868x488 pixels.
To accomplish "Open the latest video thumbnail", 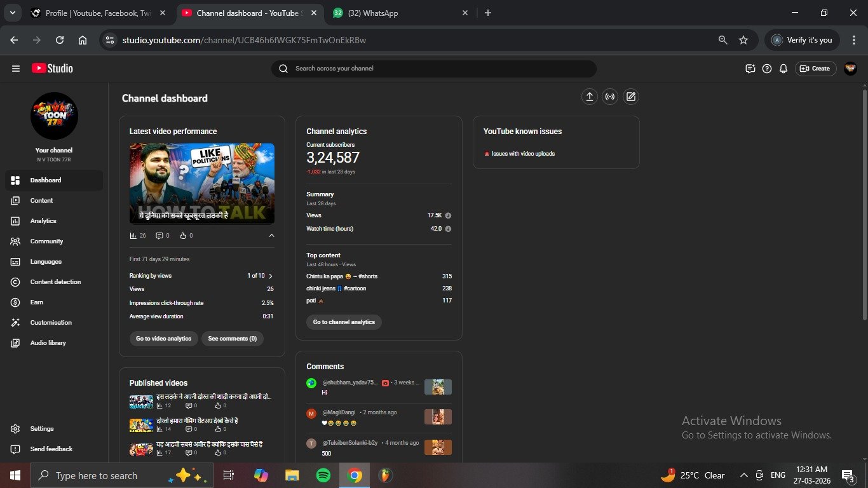I will click(202, 184).
